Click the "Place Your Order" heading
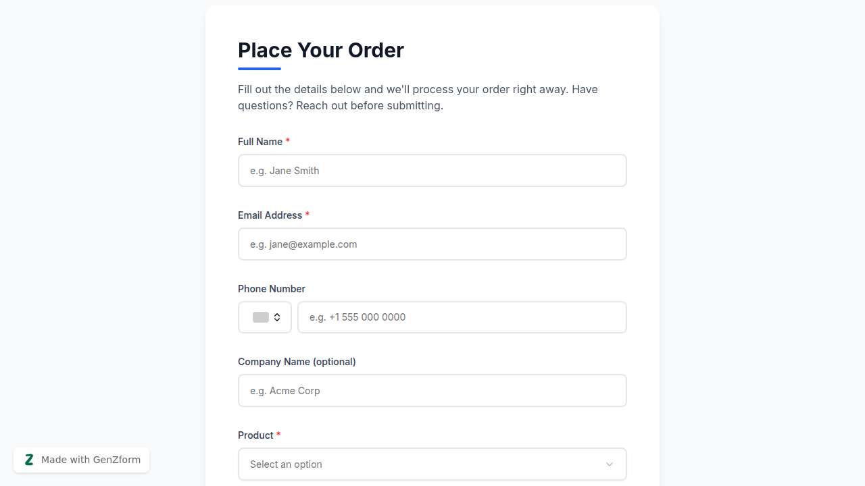The width and height of the screenshot is (865, 486). tap(321, 50)
